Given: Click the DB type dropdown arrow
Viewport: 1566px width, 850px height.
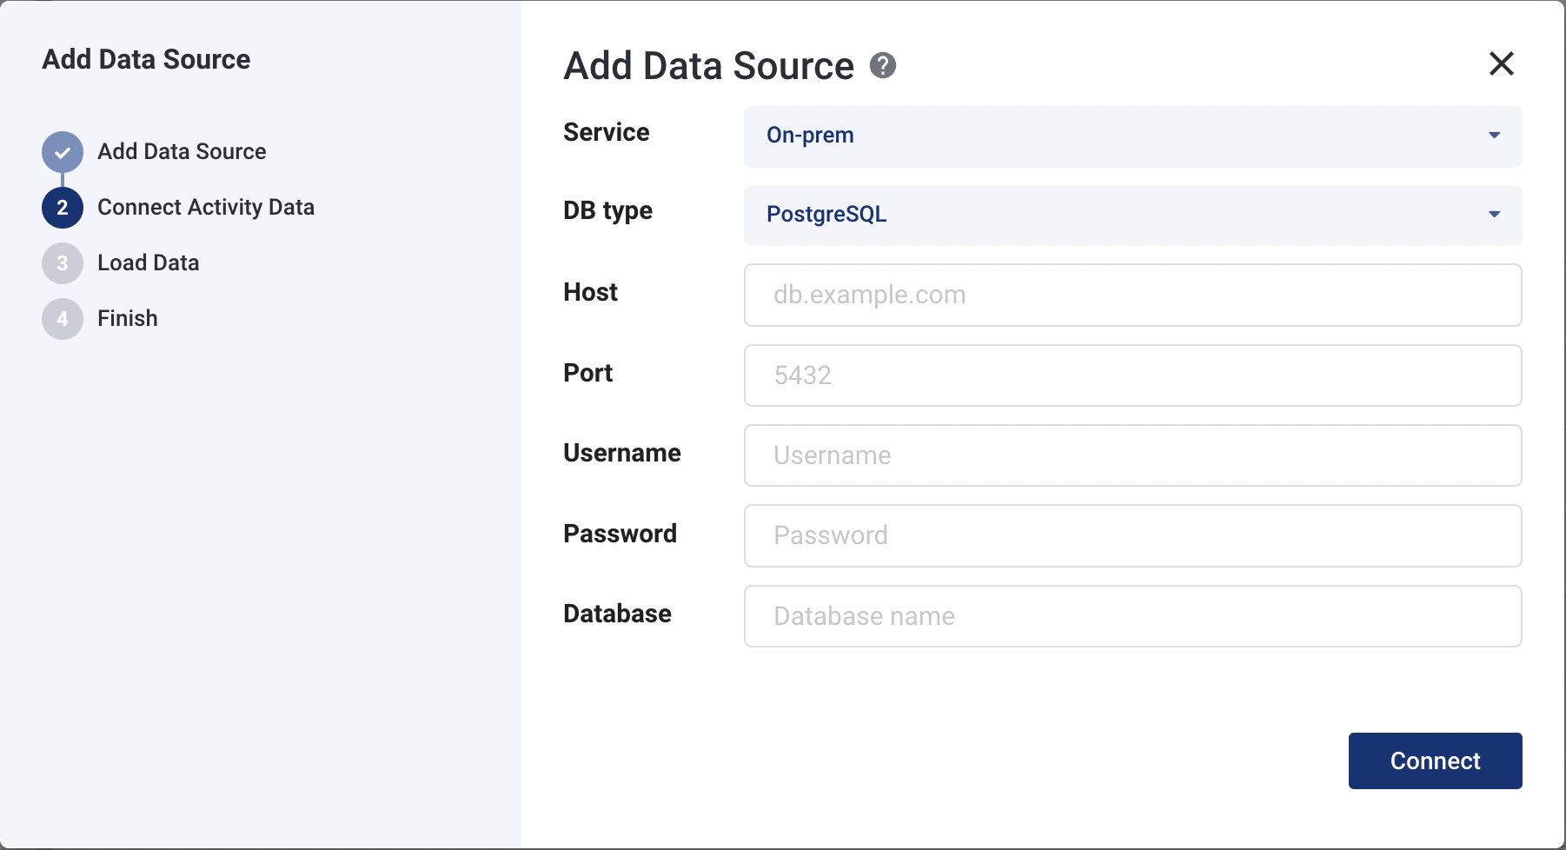Looking at the screenshot, I should click(x=1494, y=215).
